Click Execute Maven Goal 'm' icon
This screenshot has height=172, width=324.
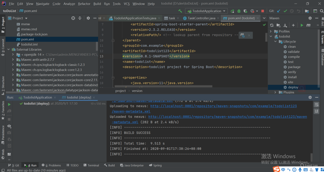(308, 25)
